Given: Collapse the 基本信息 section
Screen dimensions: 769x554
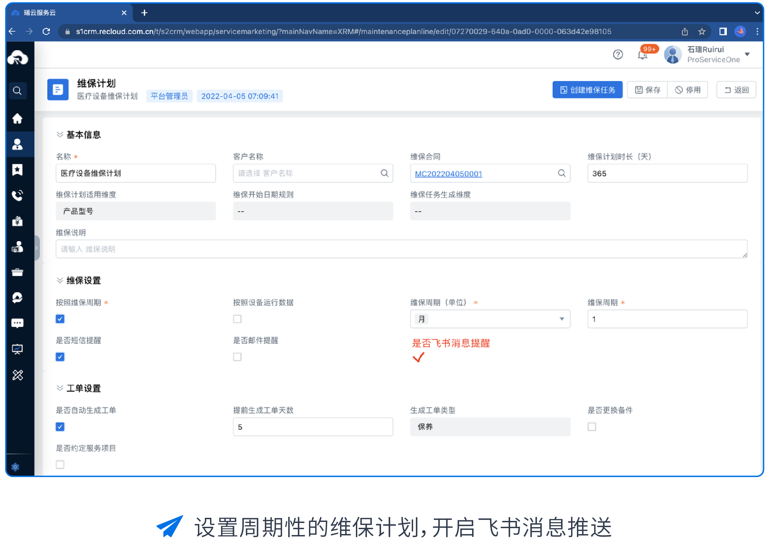Looking at the screenshot, I should 60,134.
